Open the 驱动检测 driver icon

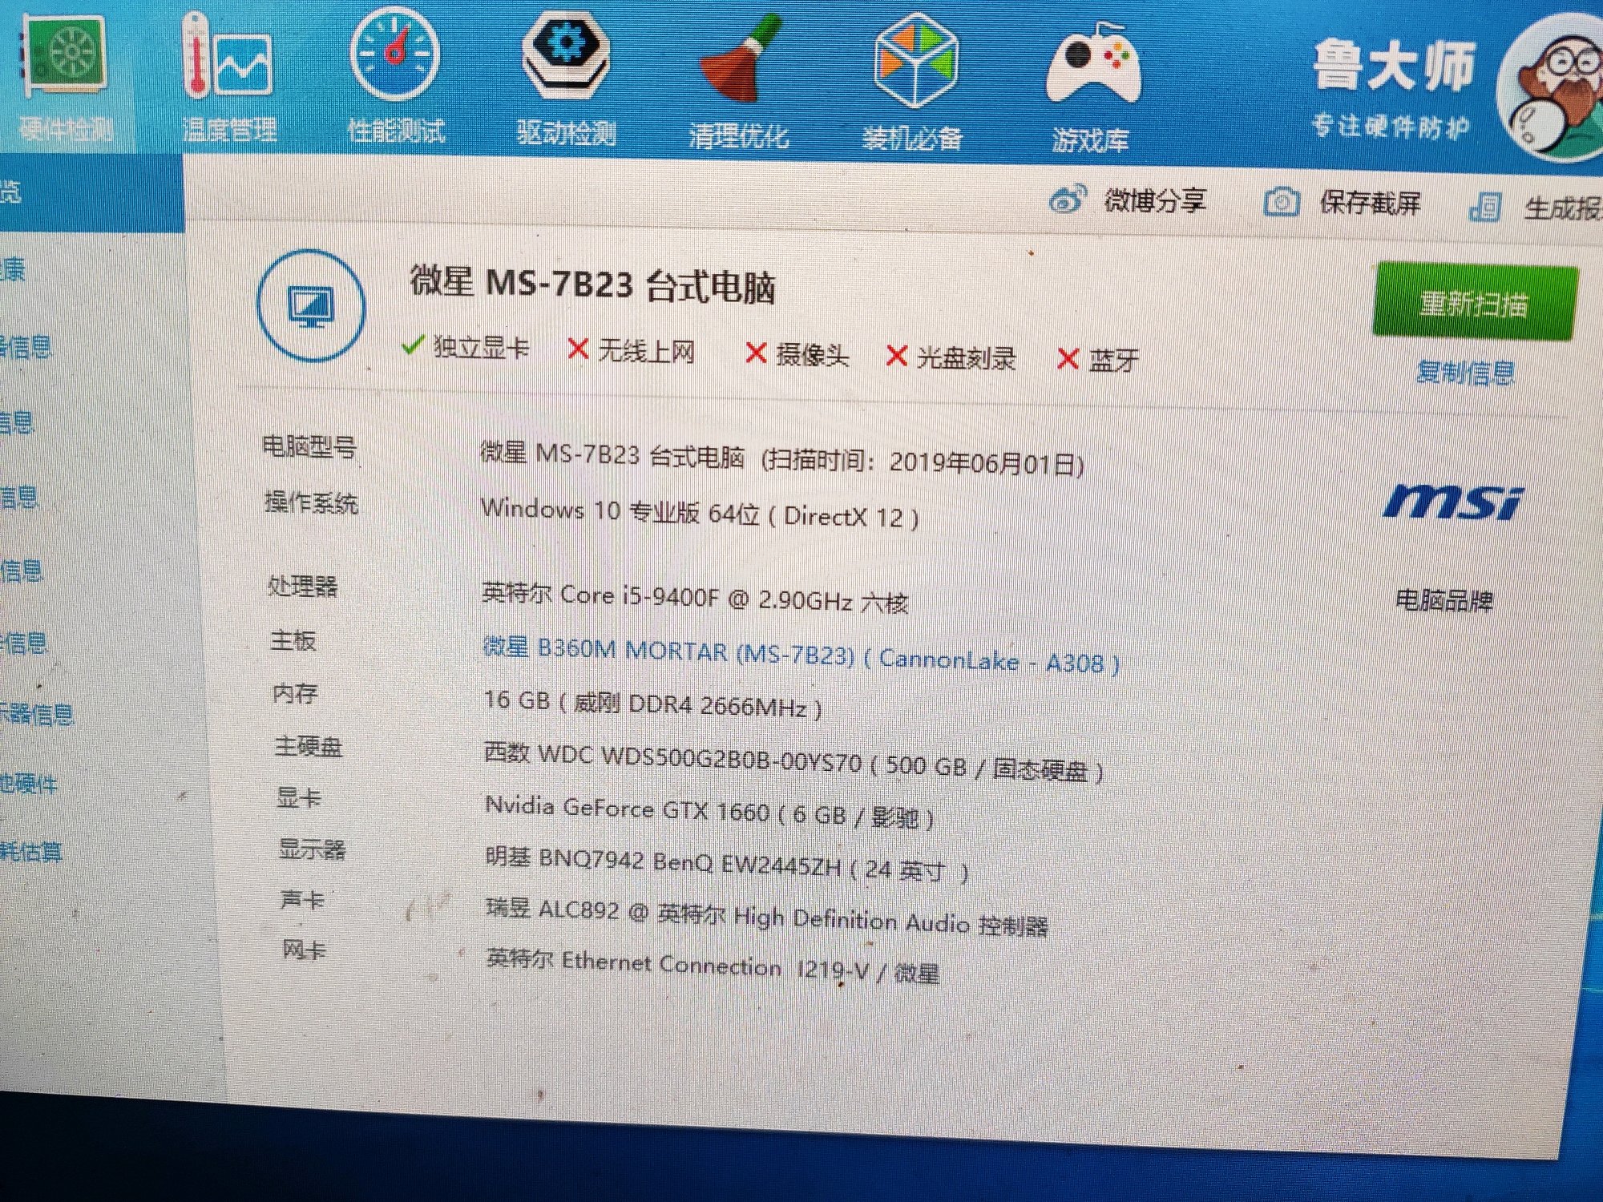tap(565, 56)
